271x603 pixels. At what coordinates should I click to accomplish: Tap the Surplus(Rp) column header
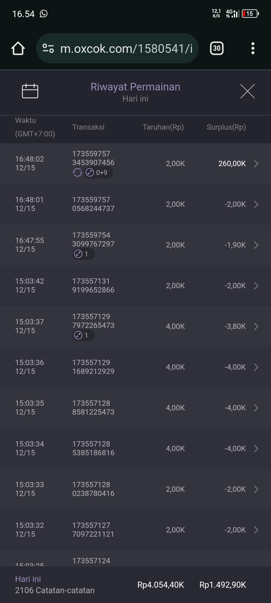pos(226,127)
